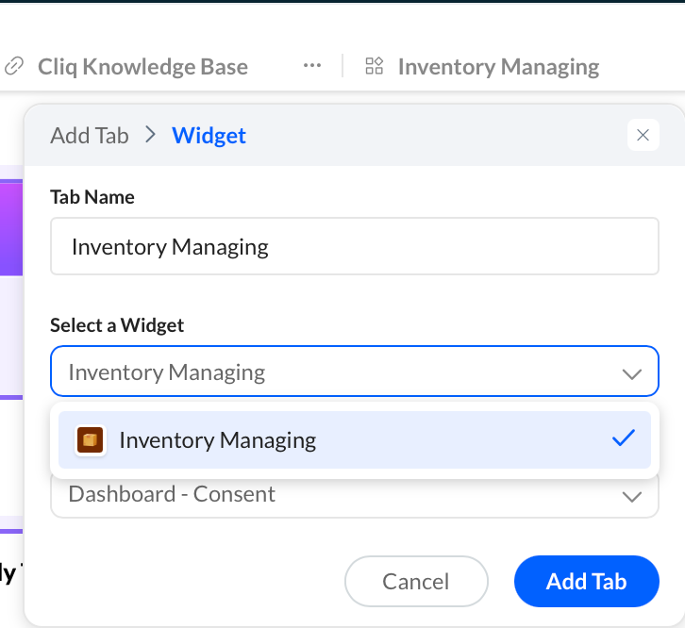Open the Dashboard - Consent dropdown
Image resolution: width=685 pixels, height=628 pixels.
click(x=355, y=496)
